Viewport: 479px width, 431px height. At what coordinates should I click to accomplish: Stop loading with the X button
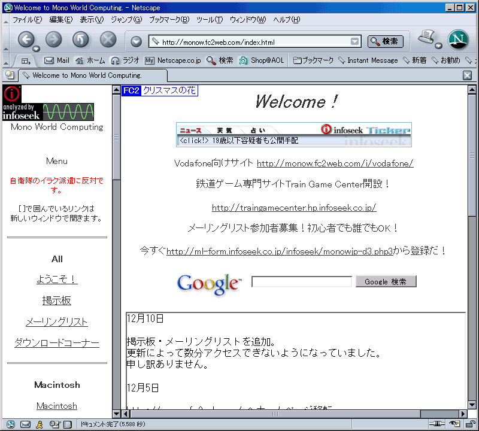tap(108, 40)
